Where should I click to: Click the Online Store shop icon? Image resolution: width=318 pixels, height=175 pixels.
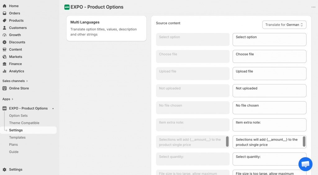(4, 88)
